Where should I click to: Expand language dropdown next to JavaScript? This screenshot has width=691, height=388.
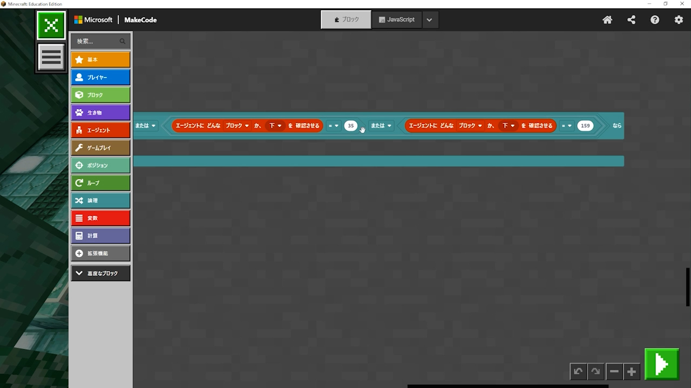pos(429,20)
